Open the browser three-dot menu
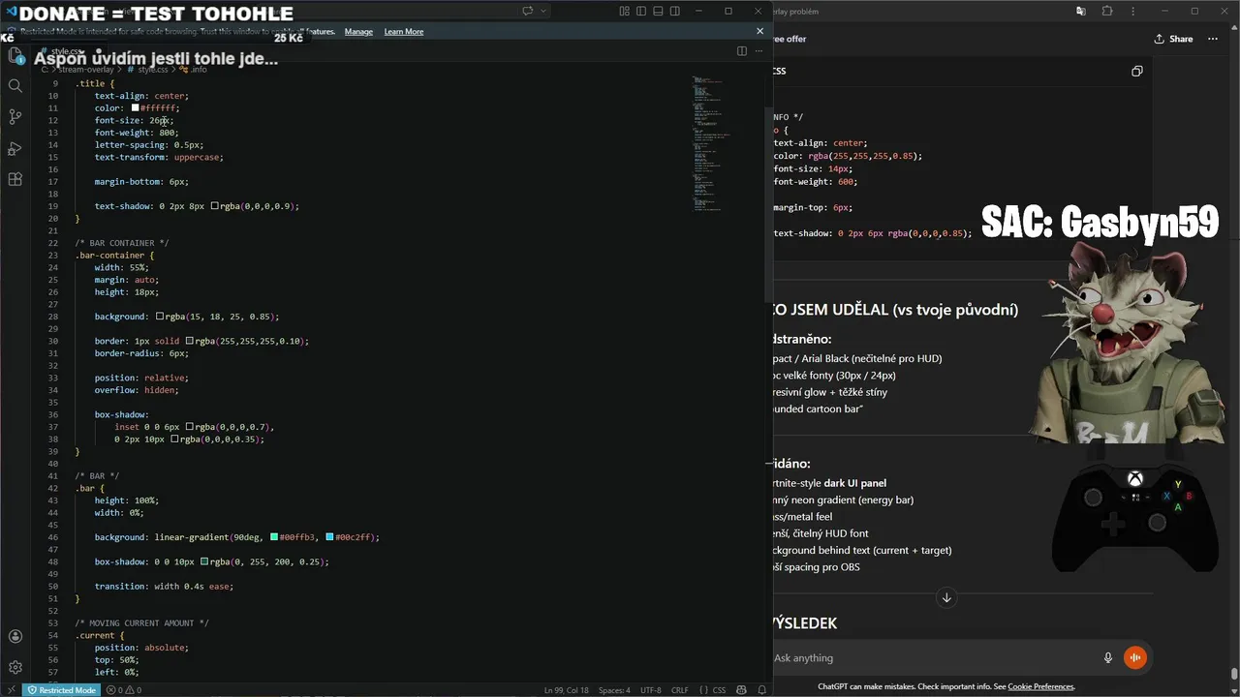1240x697 pixels. (1134, 11)
